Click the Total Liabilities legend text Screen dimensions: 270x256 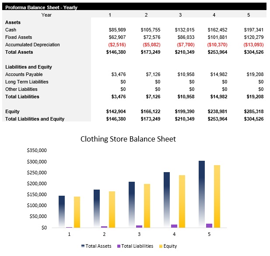point(137,246)
